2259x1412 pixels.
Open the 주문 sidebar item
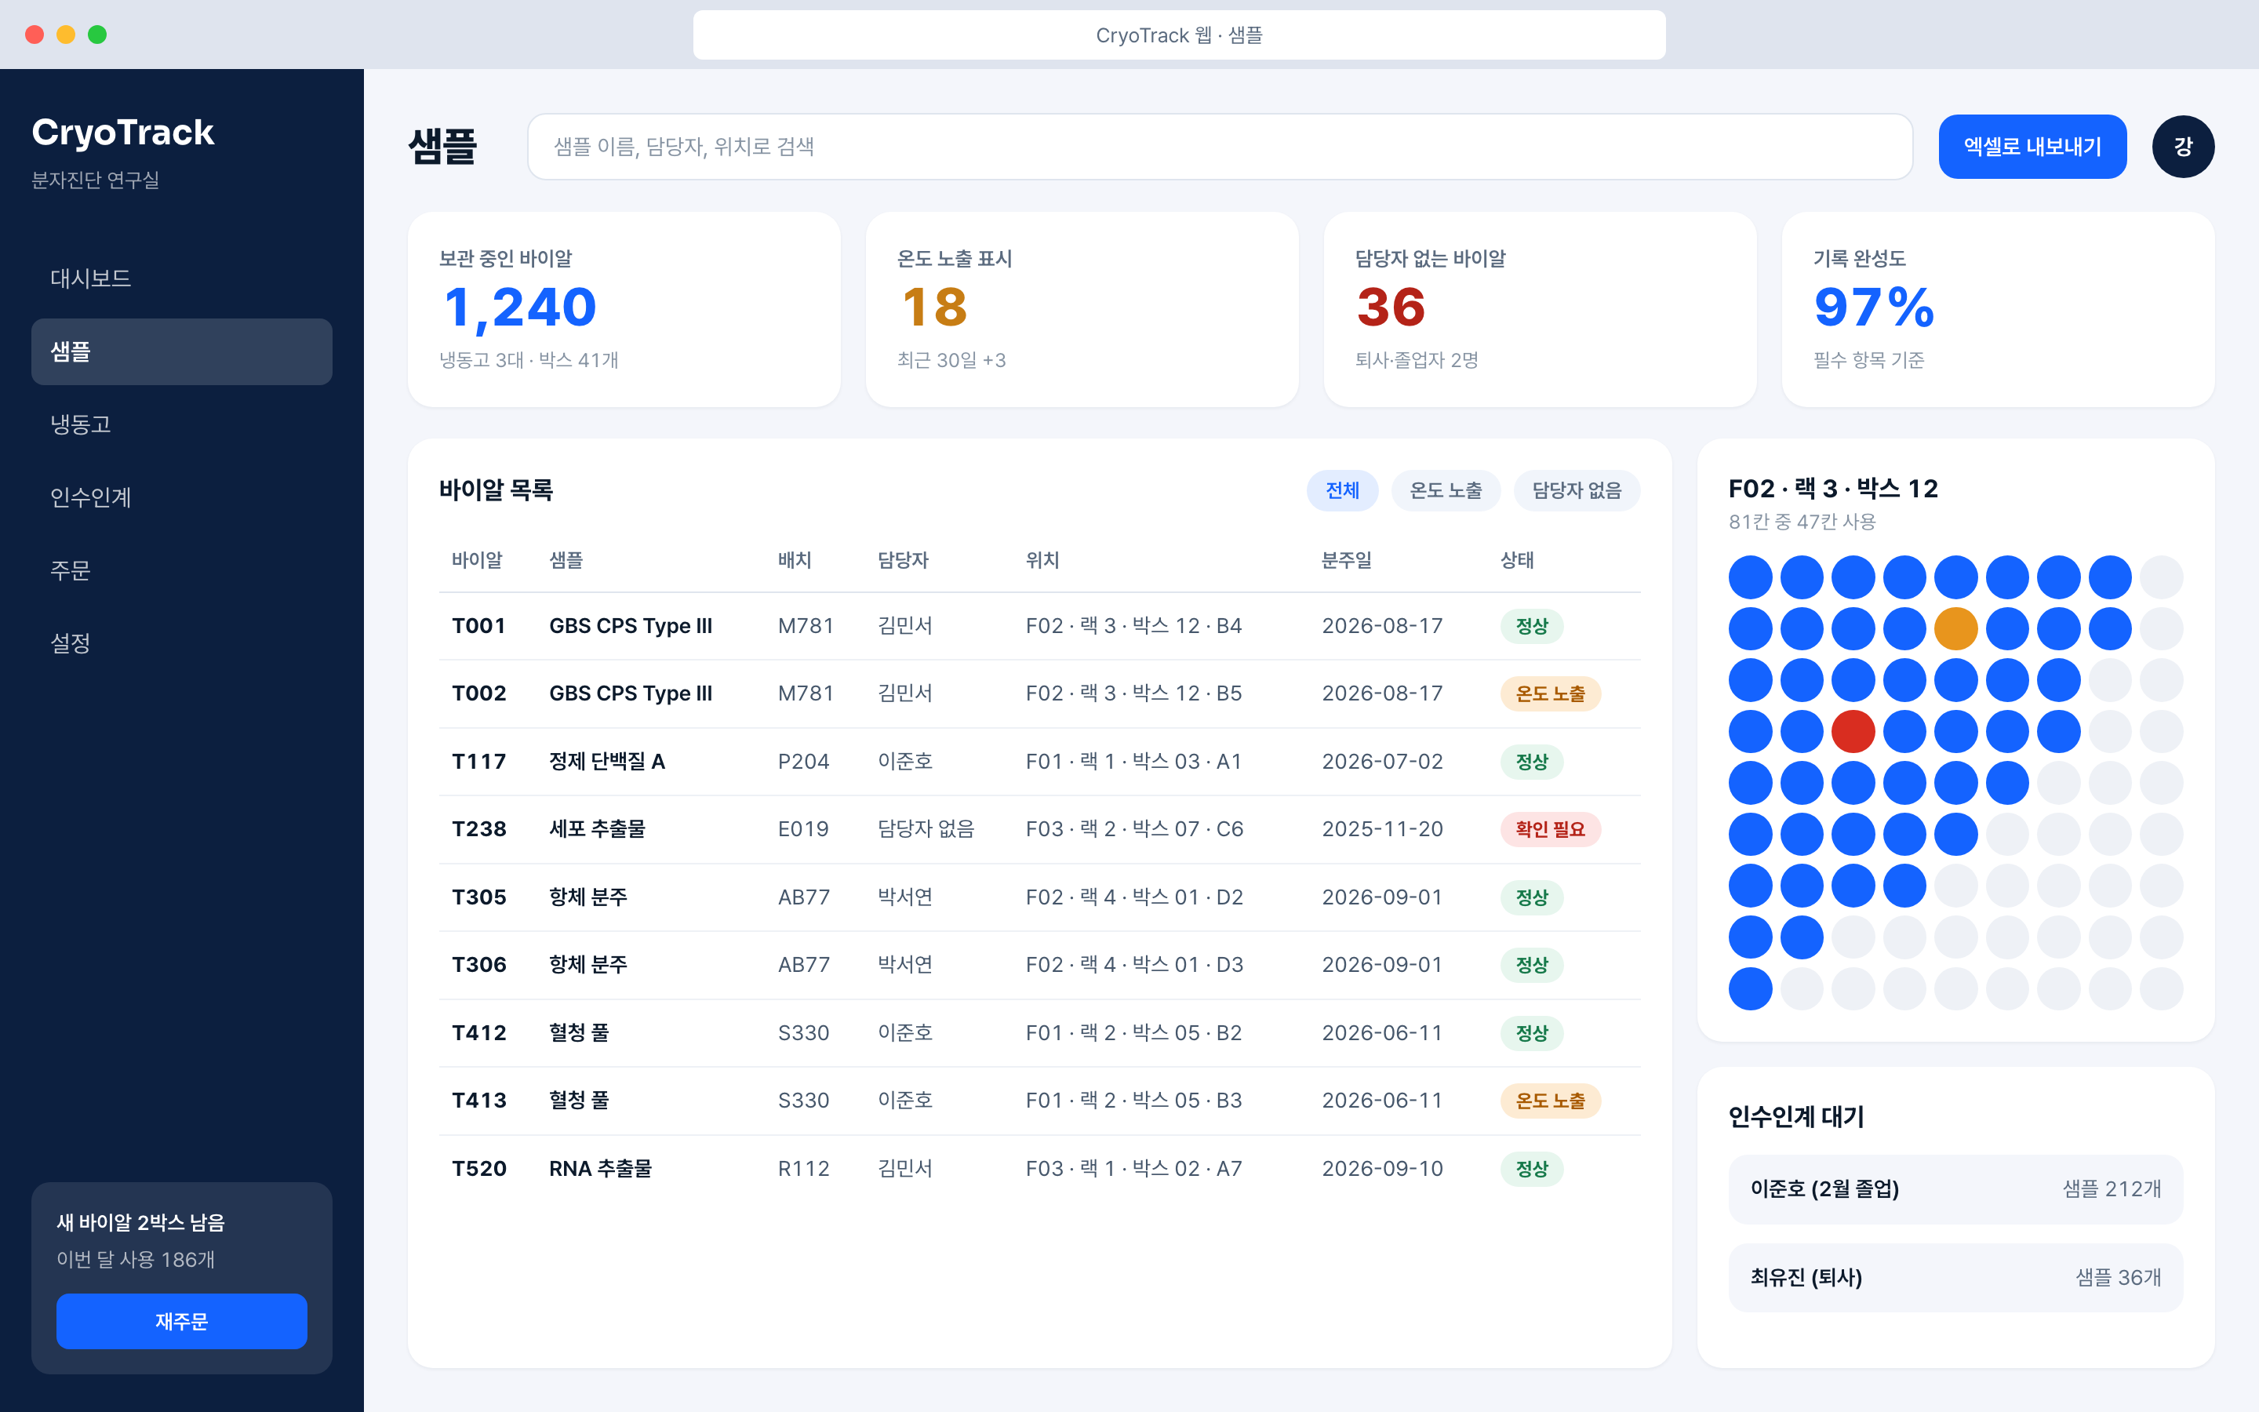pyautogui.click(x=181, y=570)
